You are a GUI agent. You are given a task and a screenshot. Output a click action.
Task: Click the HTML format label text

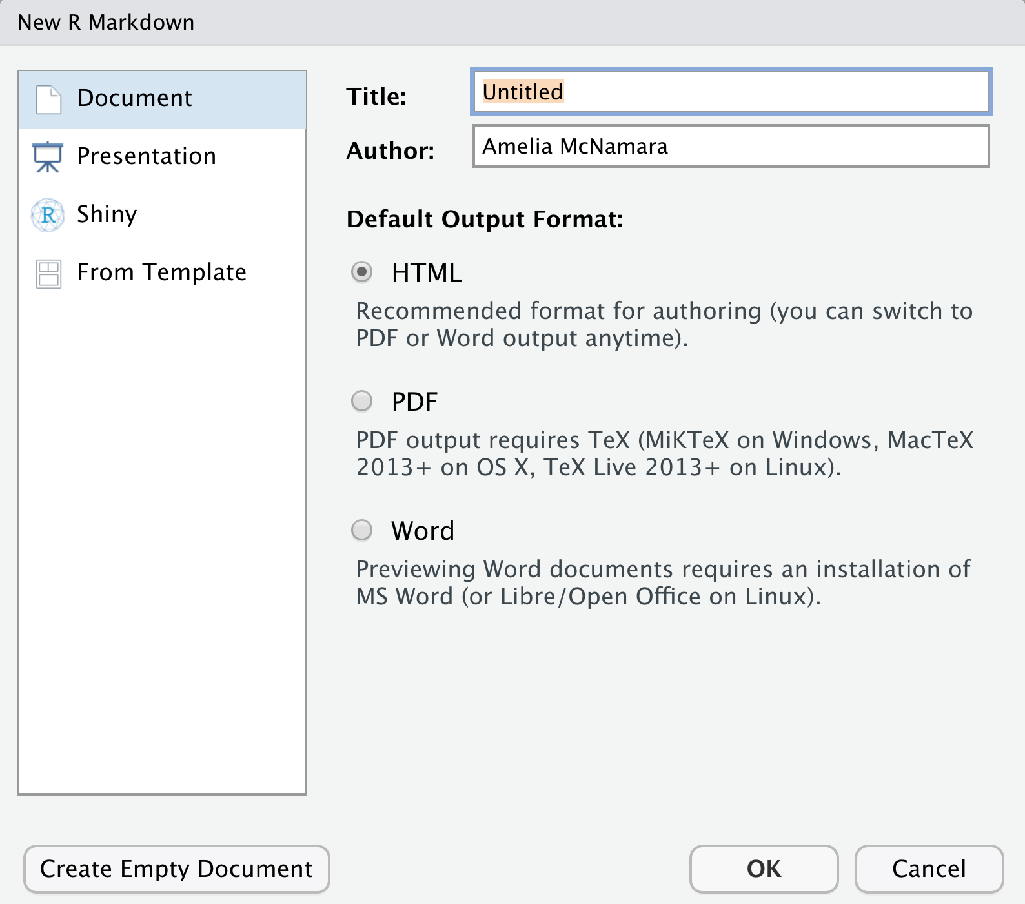pyautogui.click(x=427, y=272)
